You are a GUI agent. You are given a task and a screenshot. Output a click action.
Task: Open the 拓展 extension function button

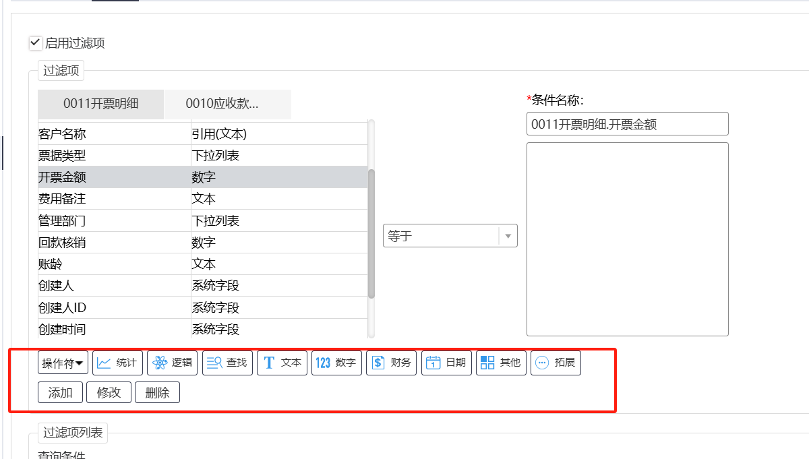pyautogui.click(x=556, y=363)
